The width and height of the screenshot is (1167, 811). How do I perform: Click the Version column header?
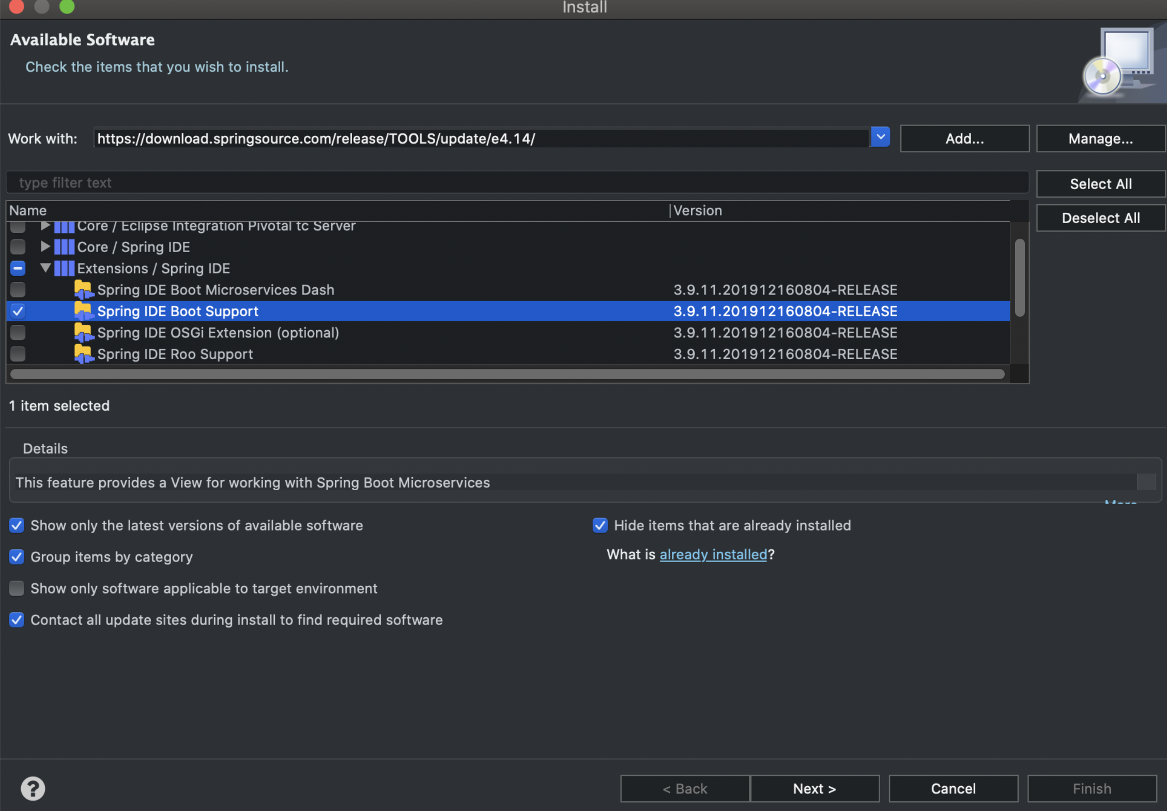697,211
